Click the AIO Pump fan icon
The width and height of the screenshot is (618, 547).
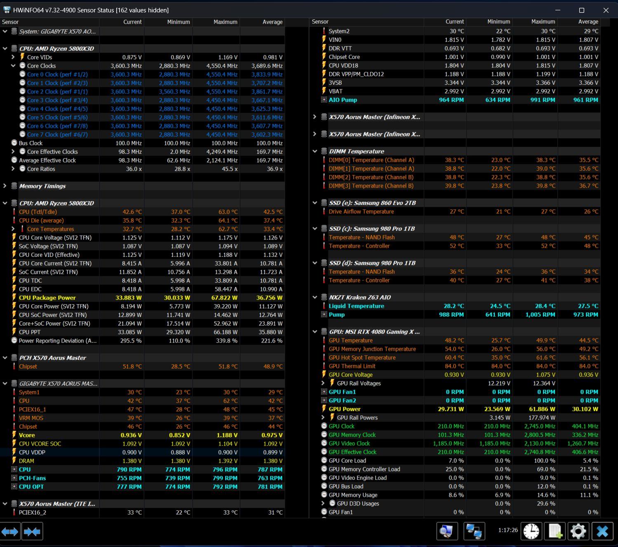coord(324,100)
